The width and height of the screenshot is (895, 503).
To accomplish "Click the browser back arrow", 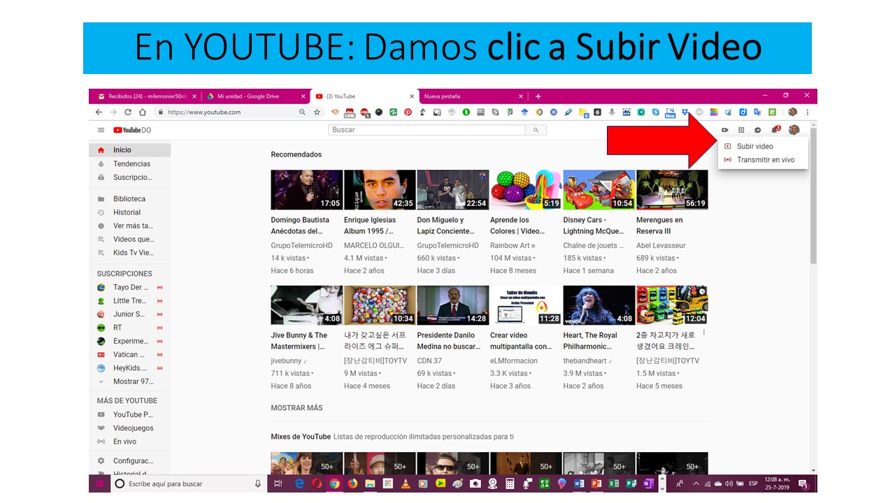I will coord(99,112).
